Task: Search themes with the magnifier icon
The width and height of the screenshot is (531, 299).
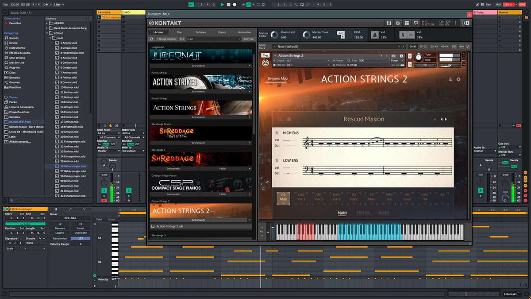Action: click(280, 119)
